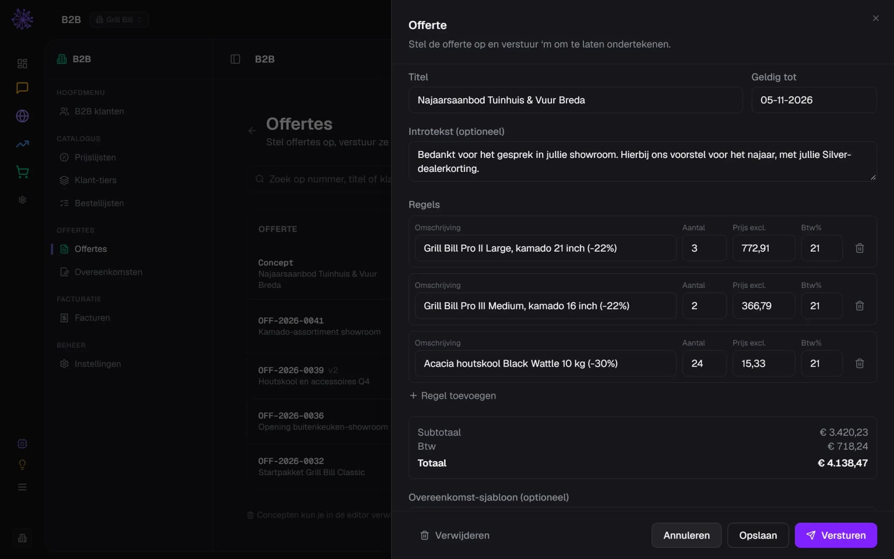Open the trend chart icon in the rail
Image resolution: width=894 pixels, height=559 pixels.
(22, 144)
